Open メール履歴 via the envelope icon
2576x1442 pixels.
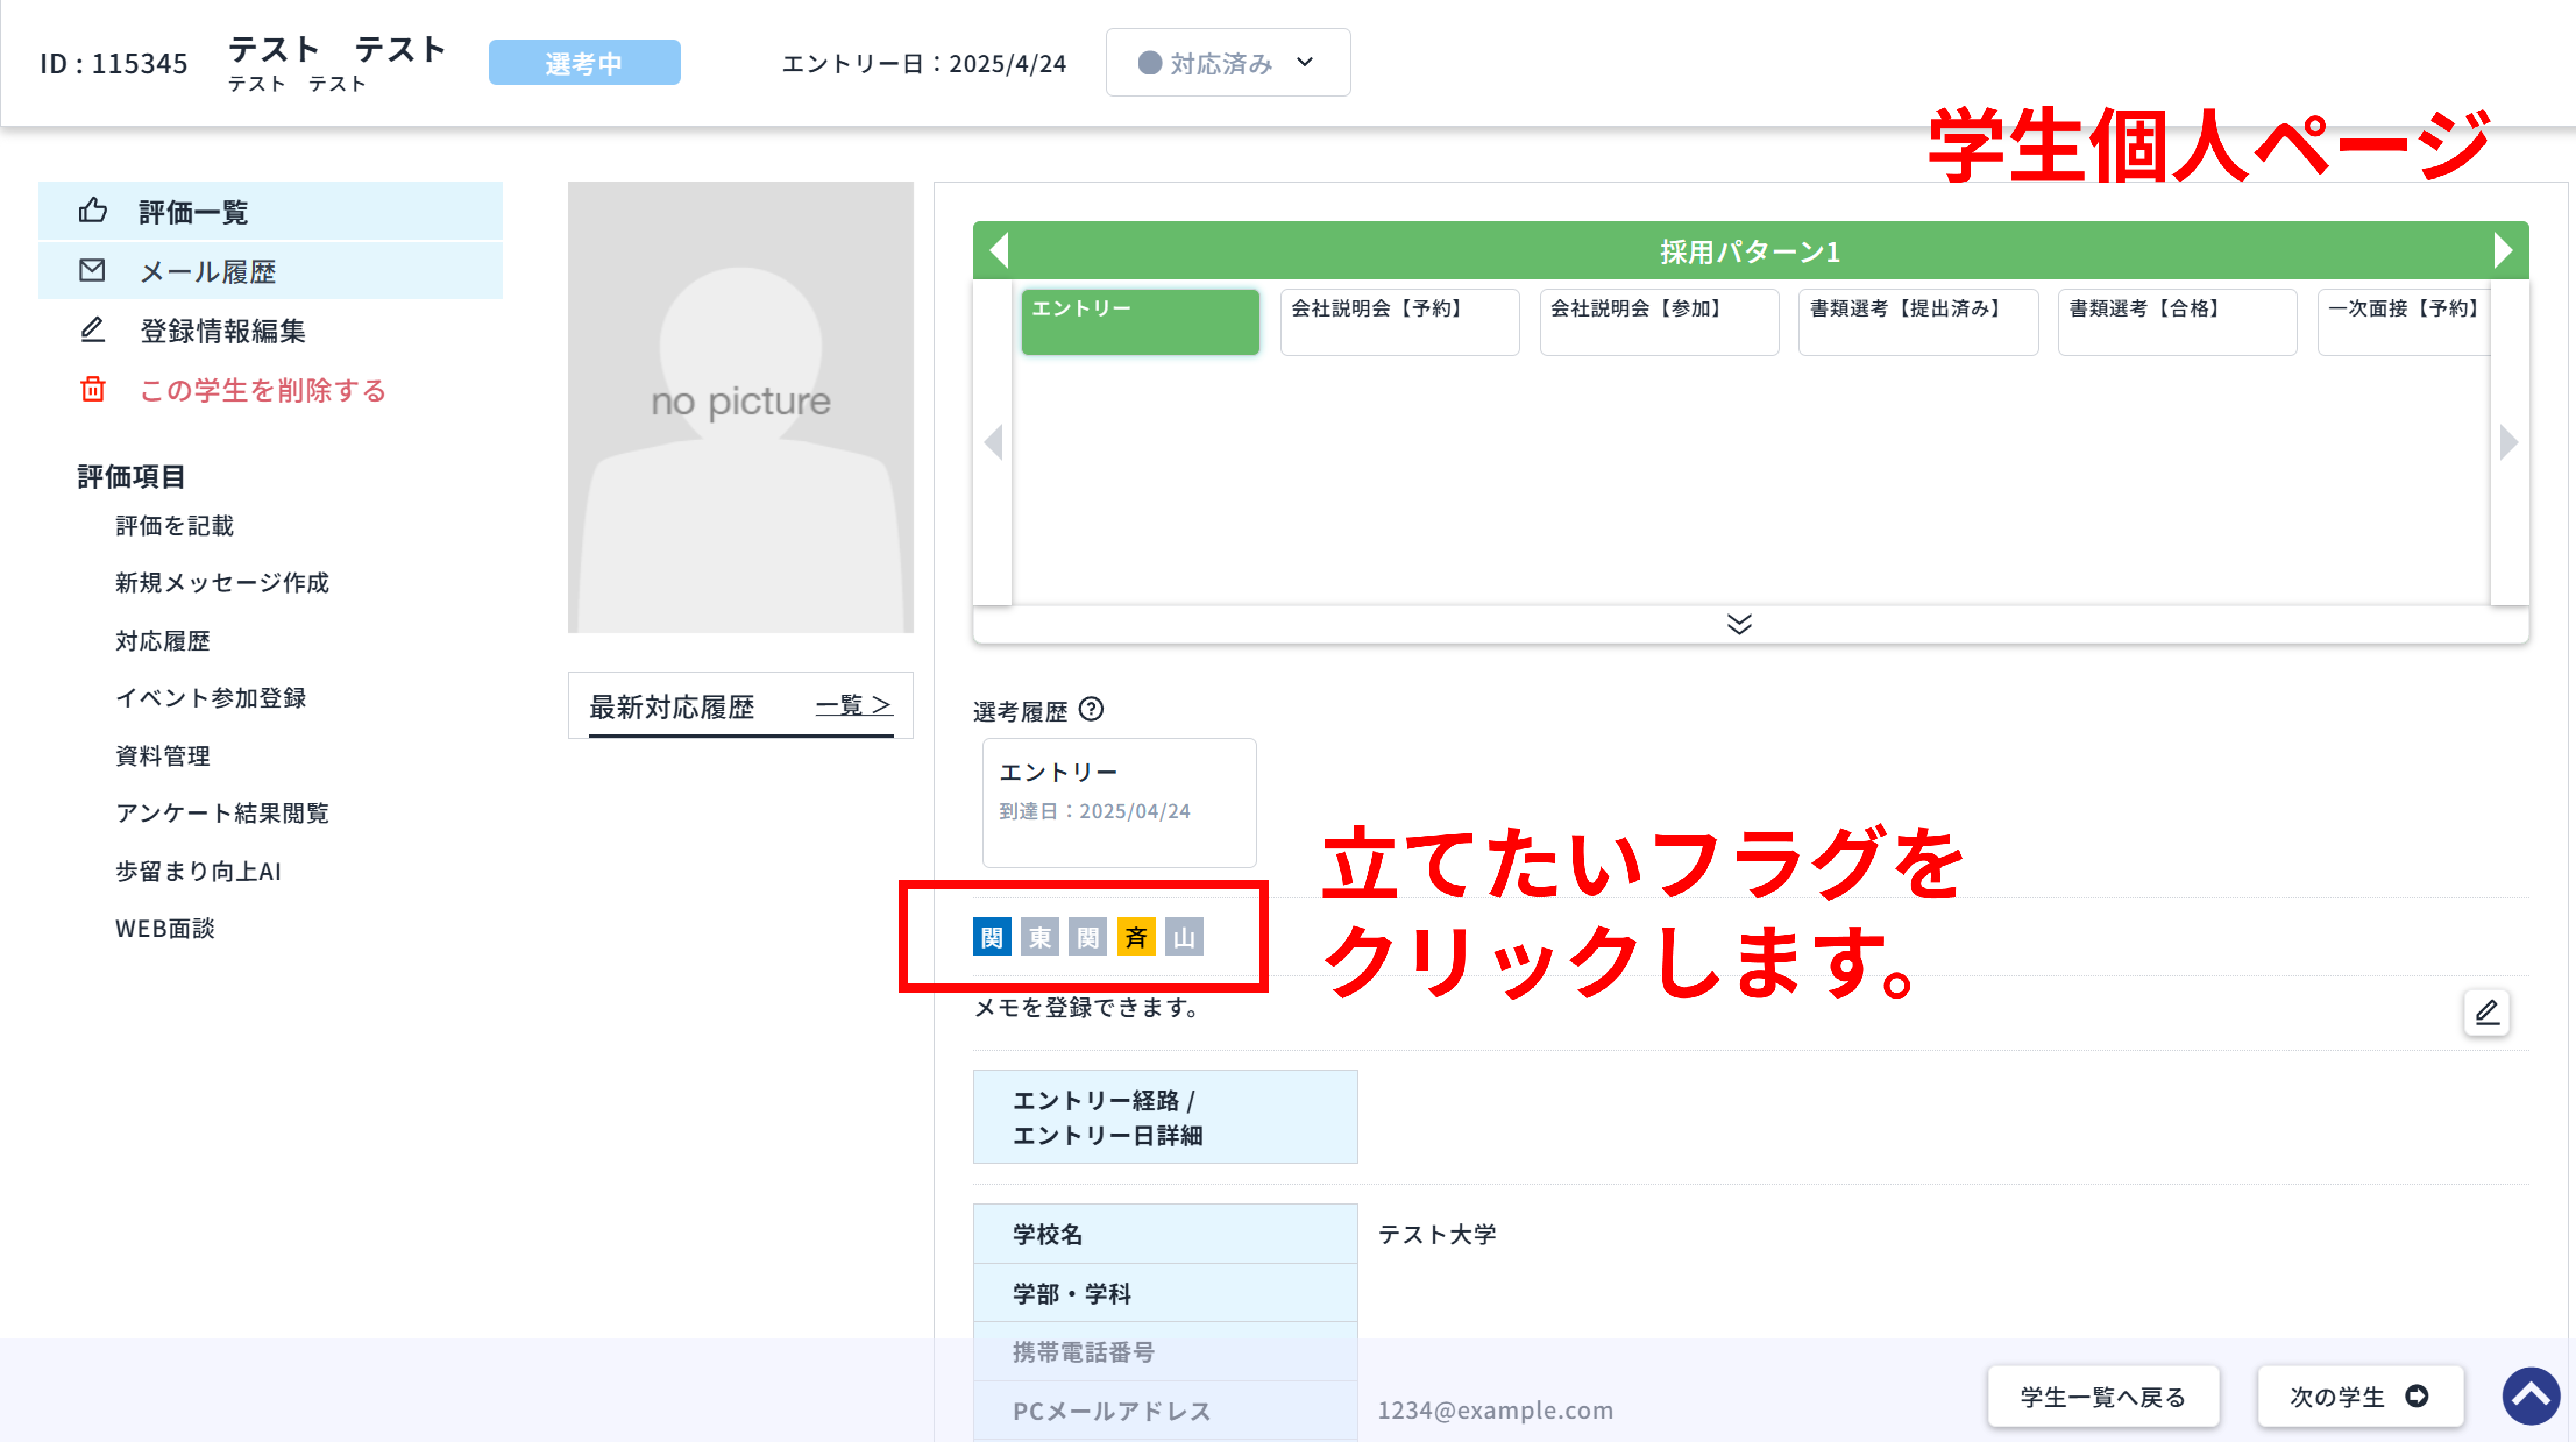pyautogui.click(x=92, y=270)
